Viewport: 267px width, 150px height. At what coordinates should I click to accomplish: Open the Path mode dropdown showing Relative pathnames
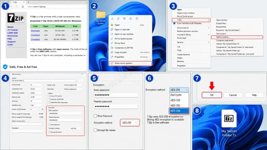73,89
